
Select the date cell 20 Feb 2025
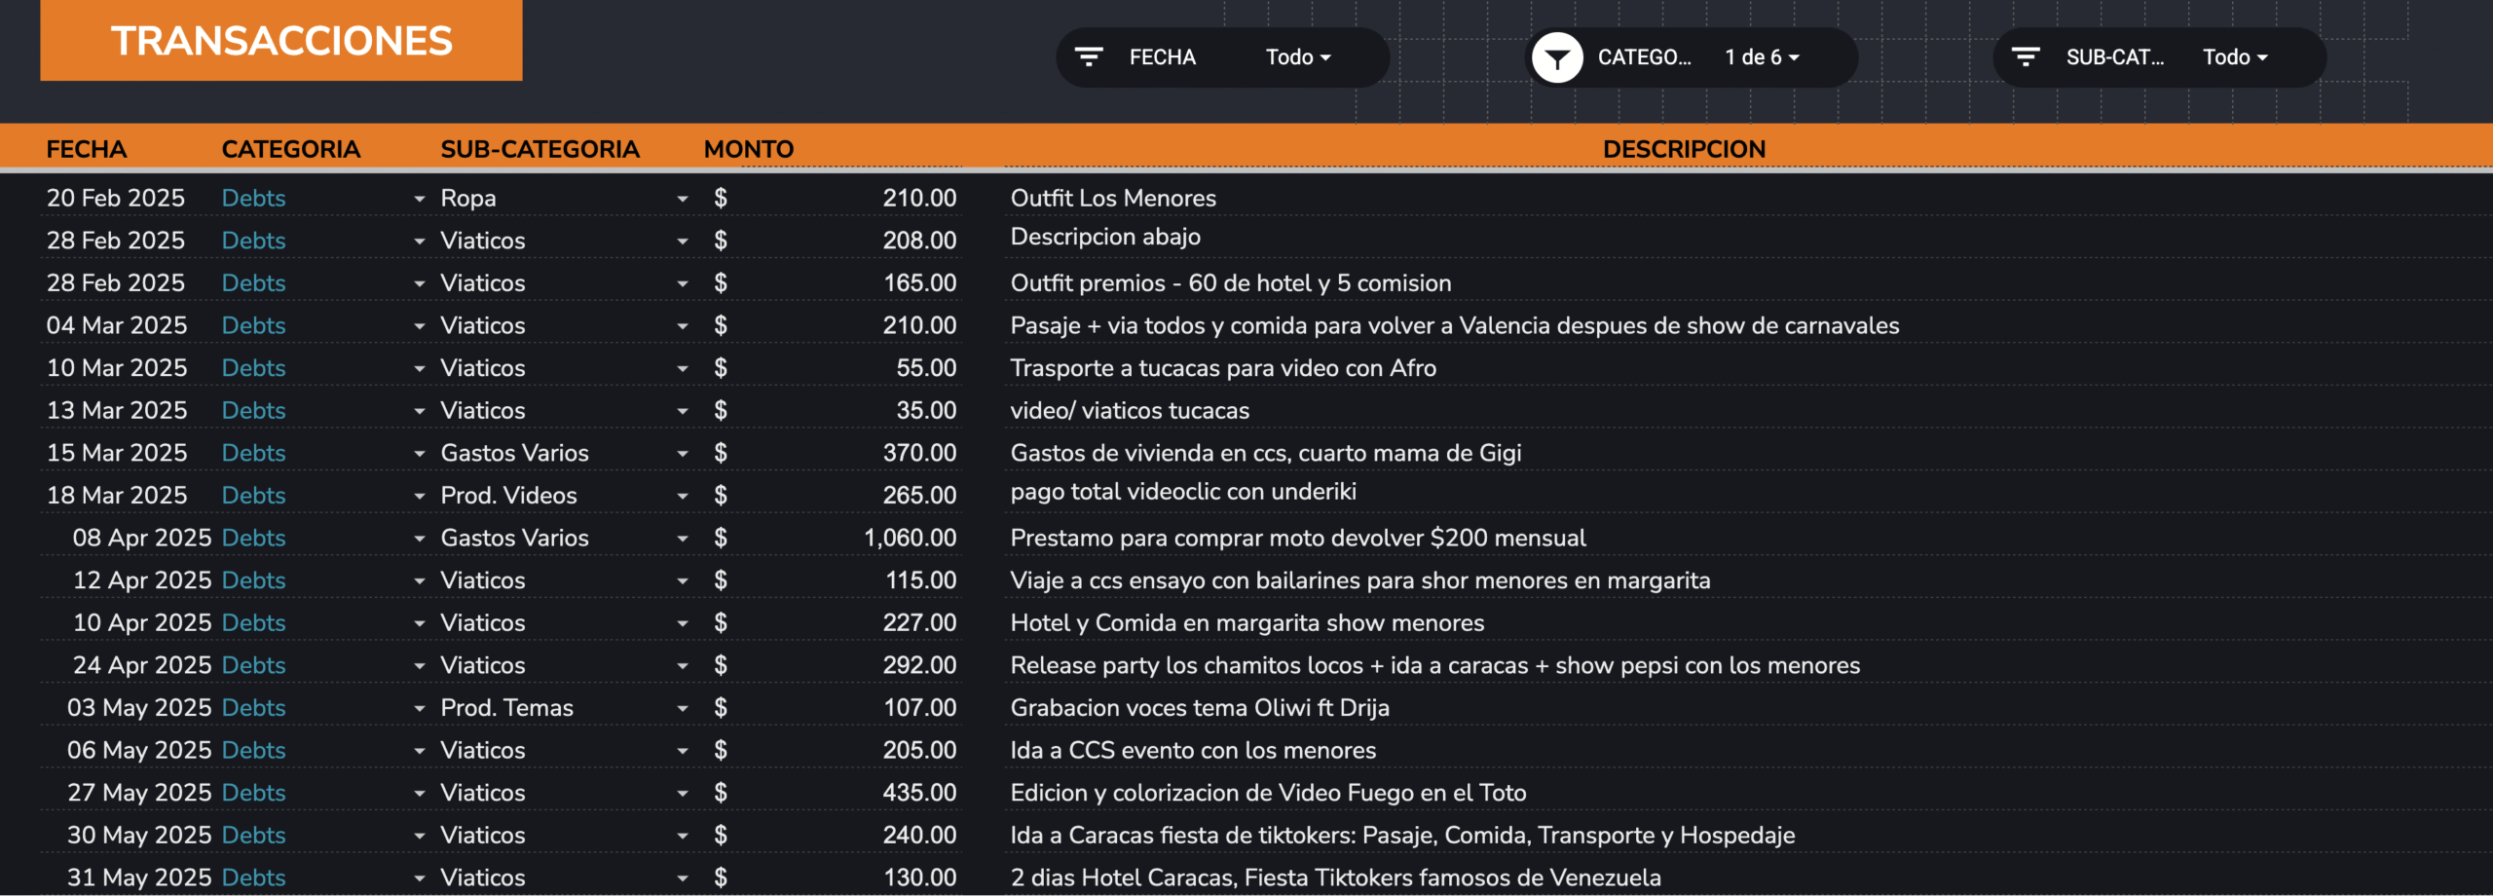pyautogui.click(x=116, y=198)
